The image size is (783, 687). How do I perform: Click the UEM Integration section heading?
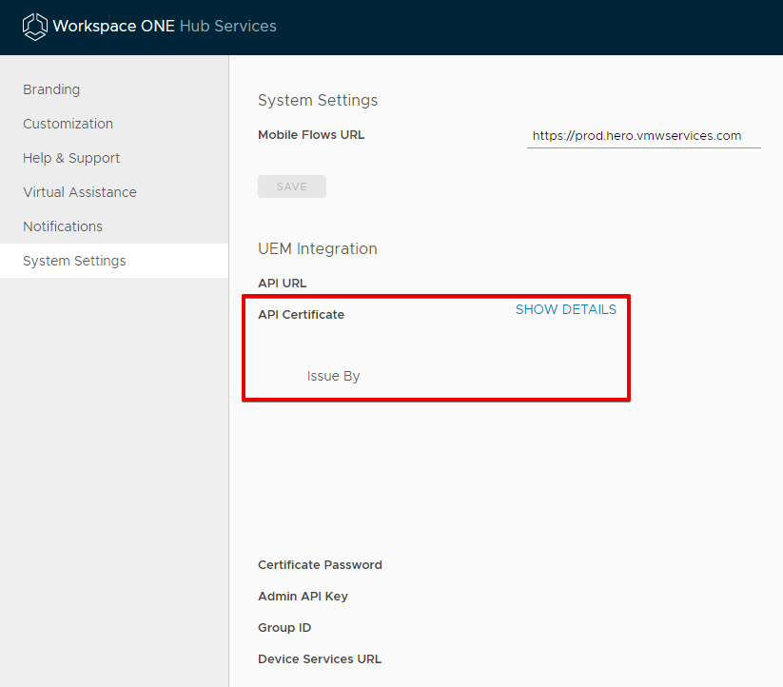click(x=318, y=249)
